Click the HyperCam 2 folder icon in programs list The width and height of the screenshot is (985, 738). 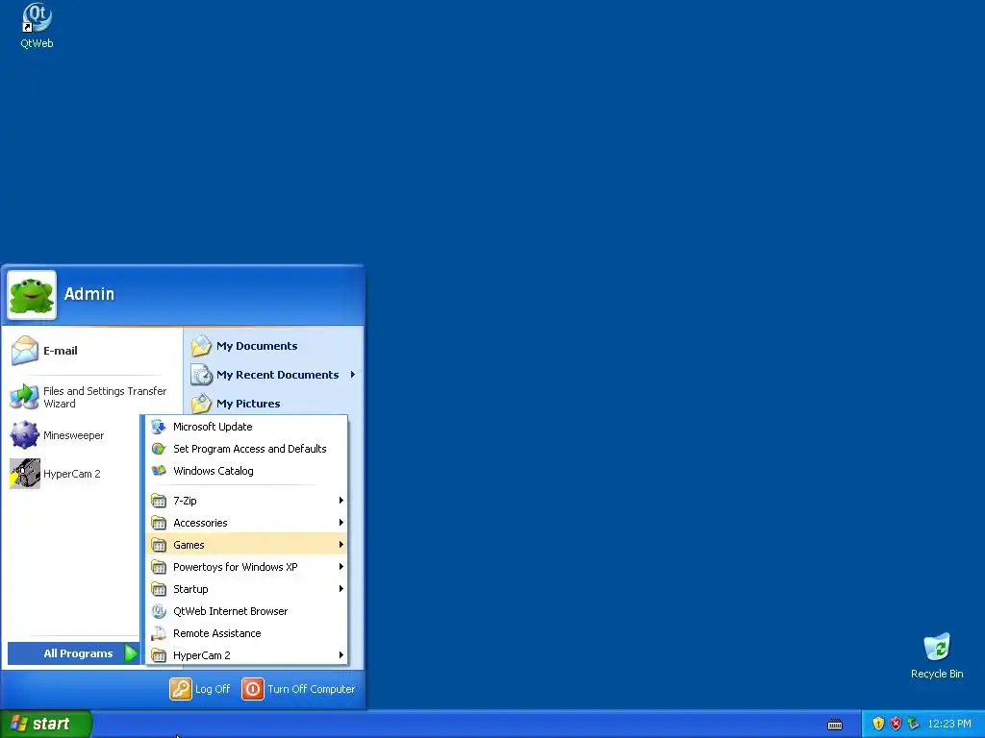tap(159, 655)
